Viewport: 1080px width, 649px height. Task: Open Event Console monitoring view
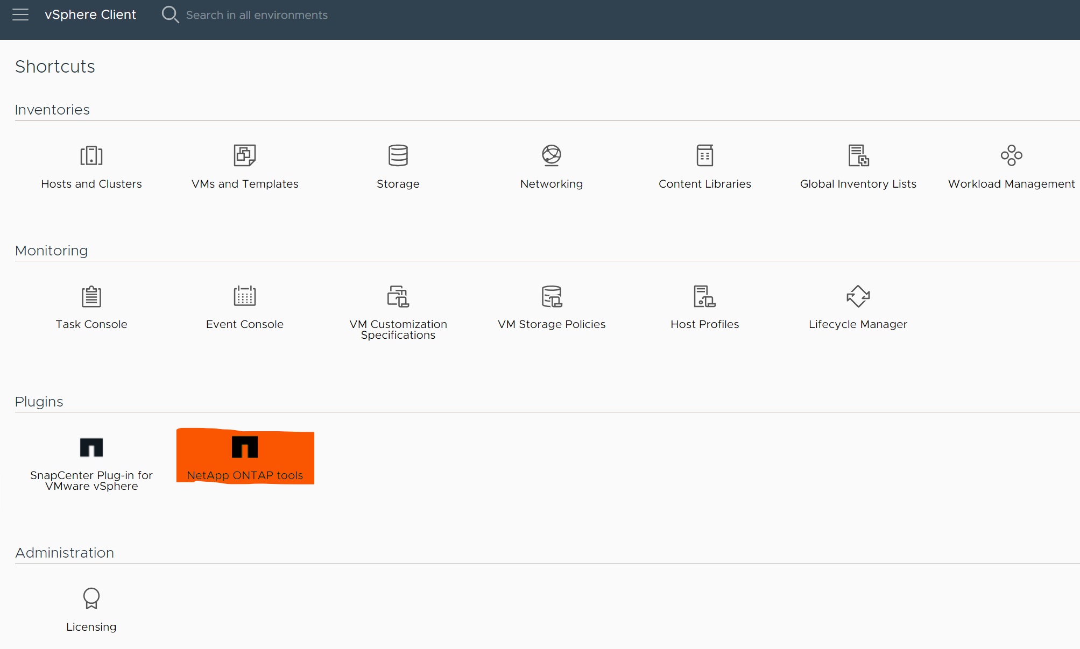(244, 305)
